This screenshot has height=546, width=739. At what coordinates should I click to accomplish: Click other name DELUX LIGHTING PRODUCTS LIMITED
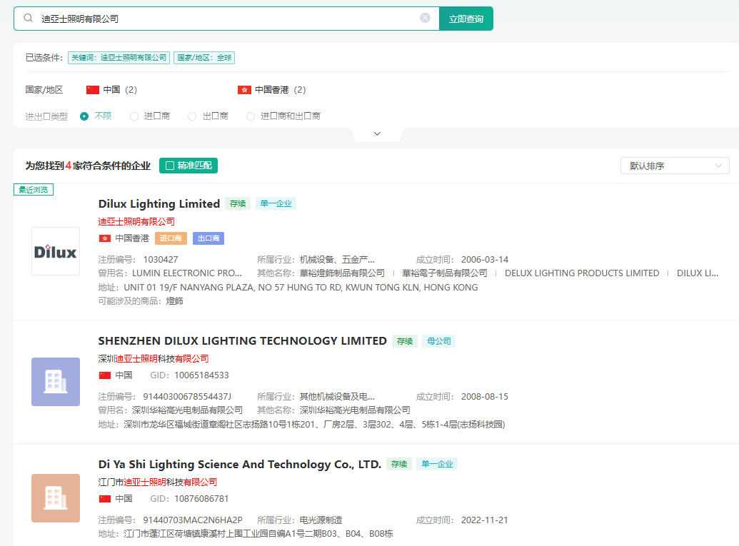582,273
